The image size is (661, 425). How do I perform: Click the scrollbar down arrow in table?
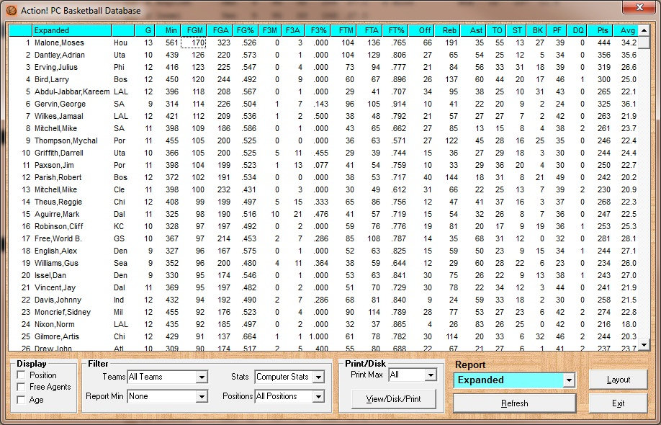[x=644, y=345]
